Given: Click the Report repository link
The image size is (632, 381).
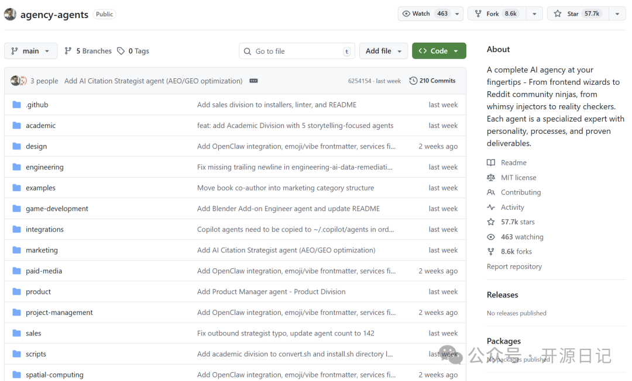Looking at the screenshot, I should coord(514,266).
